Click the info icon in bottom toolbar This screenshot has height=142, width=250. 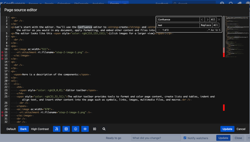(x=75, y=129)
